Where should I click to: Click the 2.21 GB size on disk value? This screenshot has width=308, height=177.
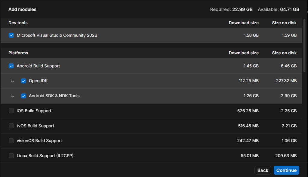289,126
